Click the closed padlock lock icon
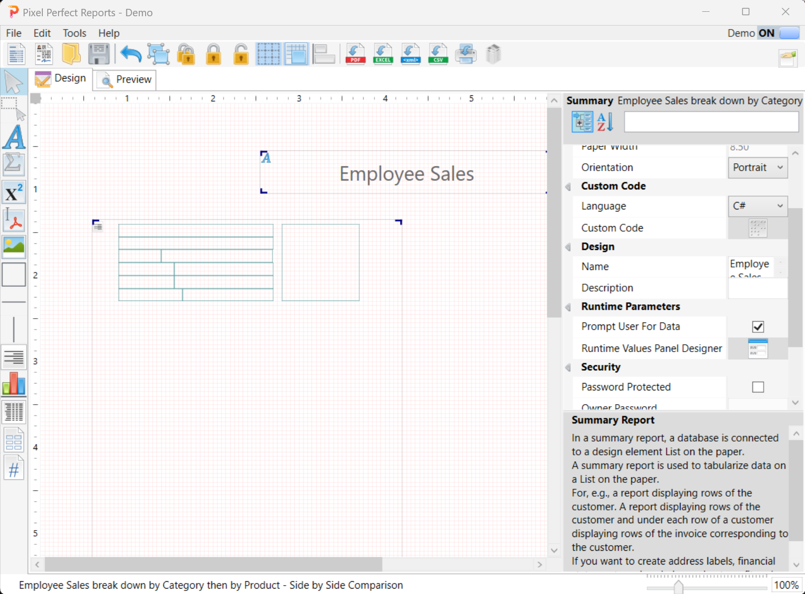This screenshot has height=594, width=805. (x=214, y=54)
